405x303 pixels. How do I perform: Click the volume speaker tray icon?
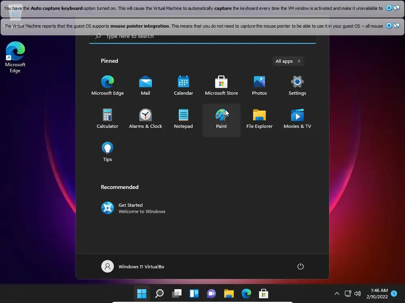point(358,294)
